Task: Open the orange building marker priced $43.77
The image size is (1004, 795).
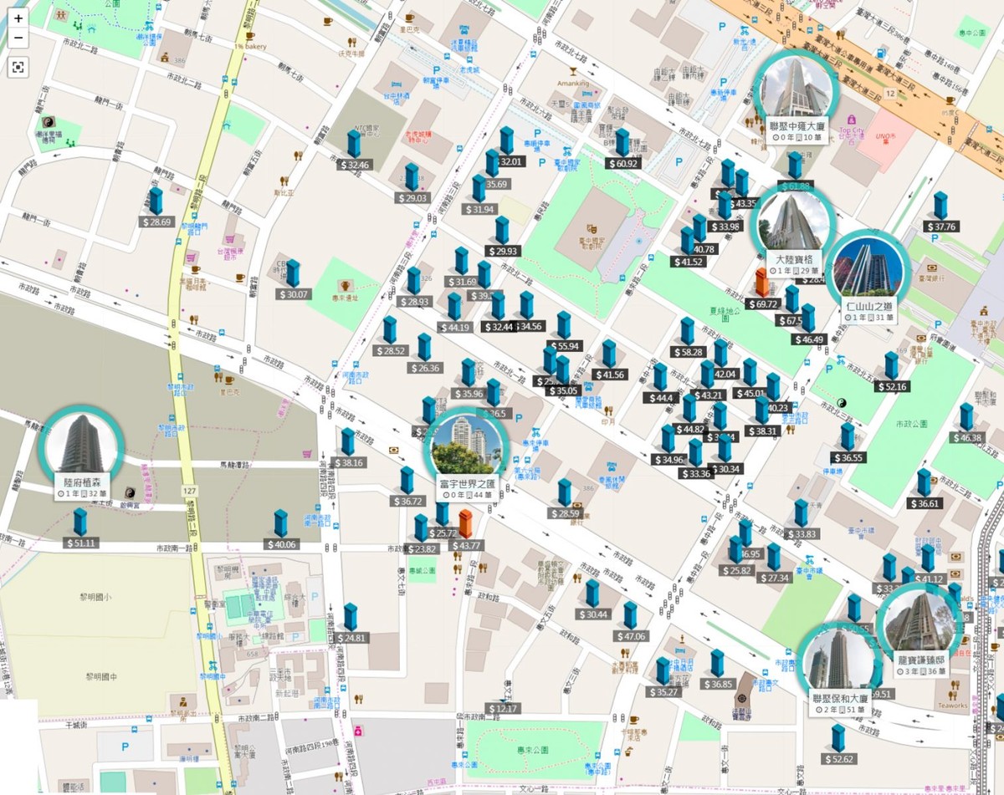Action: [466, 531]
